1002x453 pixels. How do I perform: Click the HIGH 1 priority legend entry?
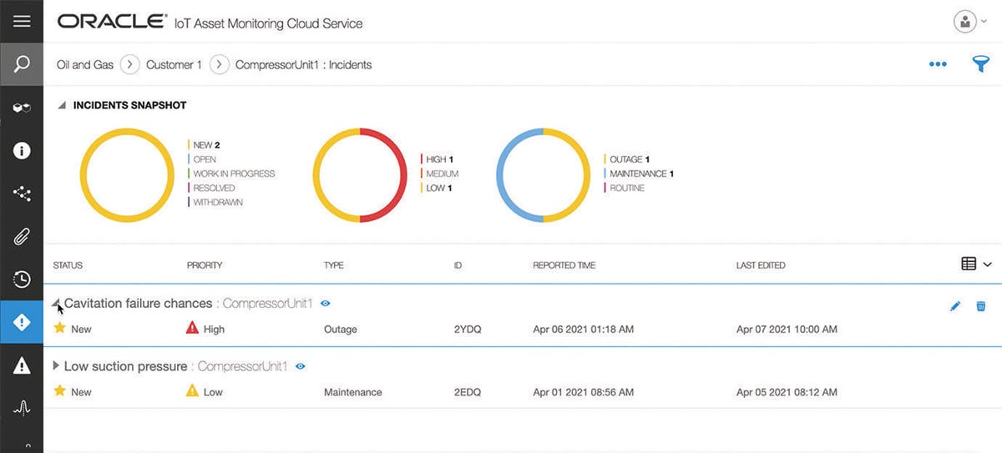[x=438, y=159]
